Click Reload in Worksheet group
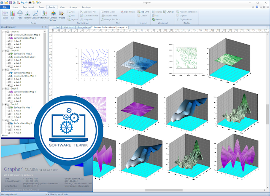Screen dimensions: 270x196 tap(157, 20)
